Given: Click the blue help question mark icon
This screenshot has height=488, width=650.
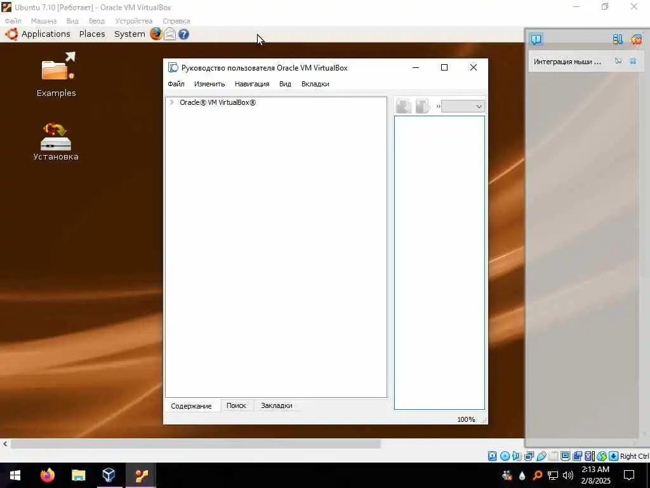Looking at the screenshot, I should point(183,34).
